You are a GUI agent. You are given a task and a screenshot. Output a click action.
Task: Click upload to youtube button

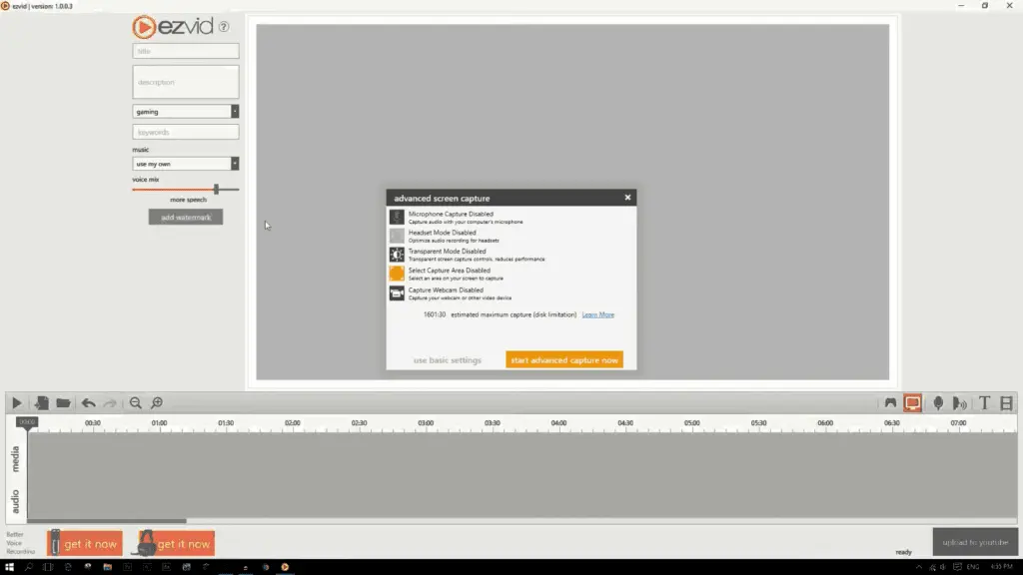975,542
